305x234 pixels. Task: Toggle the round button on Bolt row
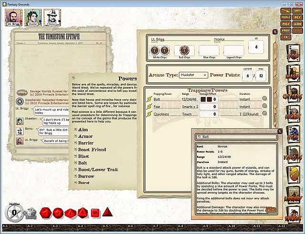click(x=264, y=98)
